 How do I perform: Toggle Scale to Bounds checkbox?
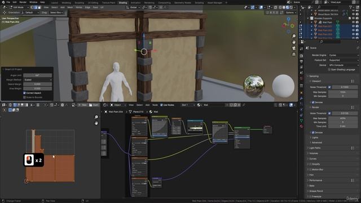(x=24, y=98)
